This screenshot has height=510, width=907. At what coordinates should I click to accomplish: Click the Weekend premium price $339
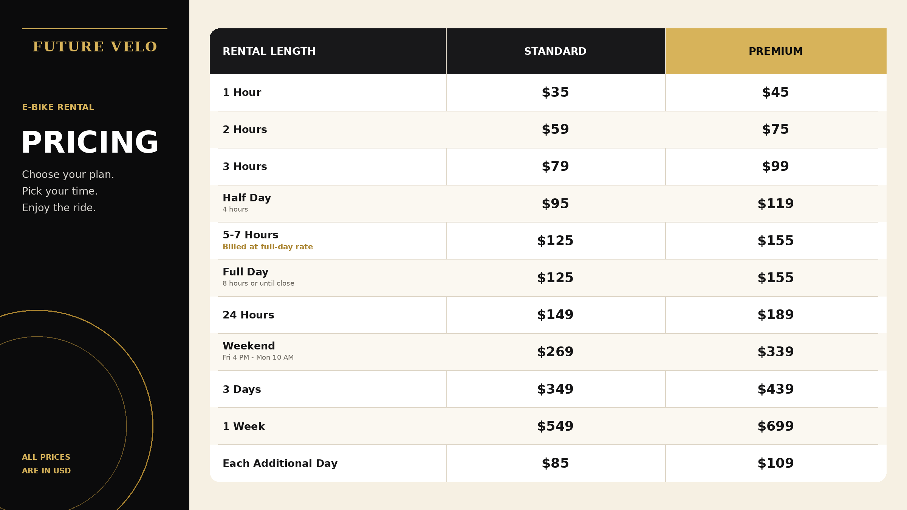[775, 352]
